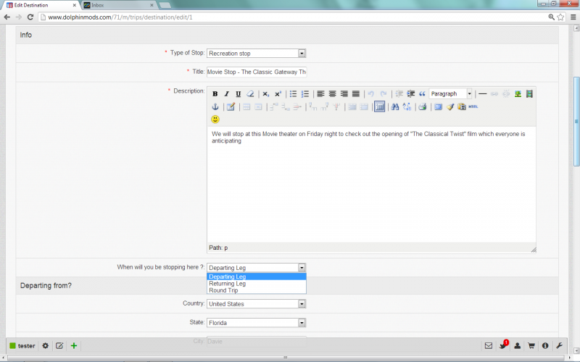The height and width of the screenshot is (362, 580).
Task: Open the Type of Stop dropdown
Action: (x=257, y=53)
